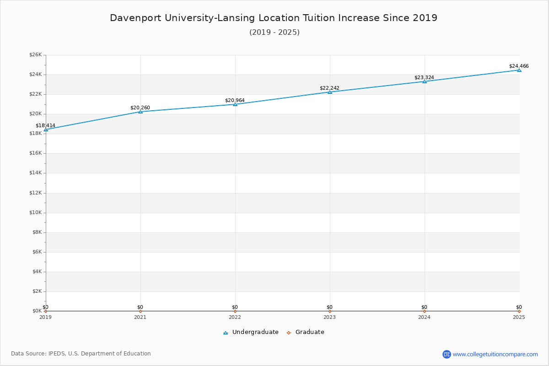Viewport: 549px width, 366px height.
Task: Click the chart title text
Action: [x=274, y=18]
